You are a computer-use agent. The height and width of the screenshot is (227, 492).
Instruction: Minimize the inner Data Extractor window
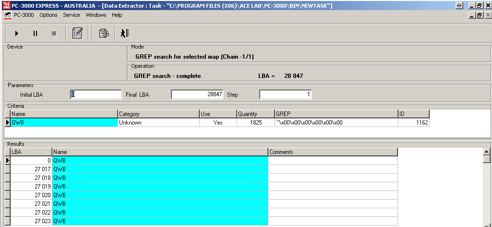coord(472,15)
